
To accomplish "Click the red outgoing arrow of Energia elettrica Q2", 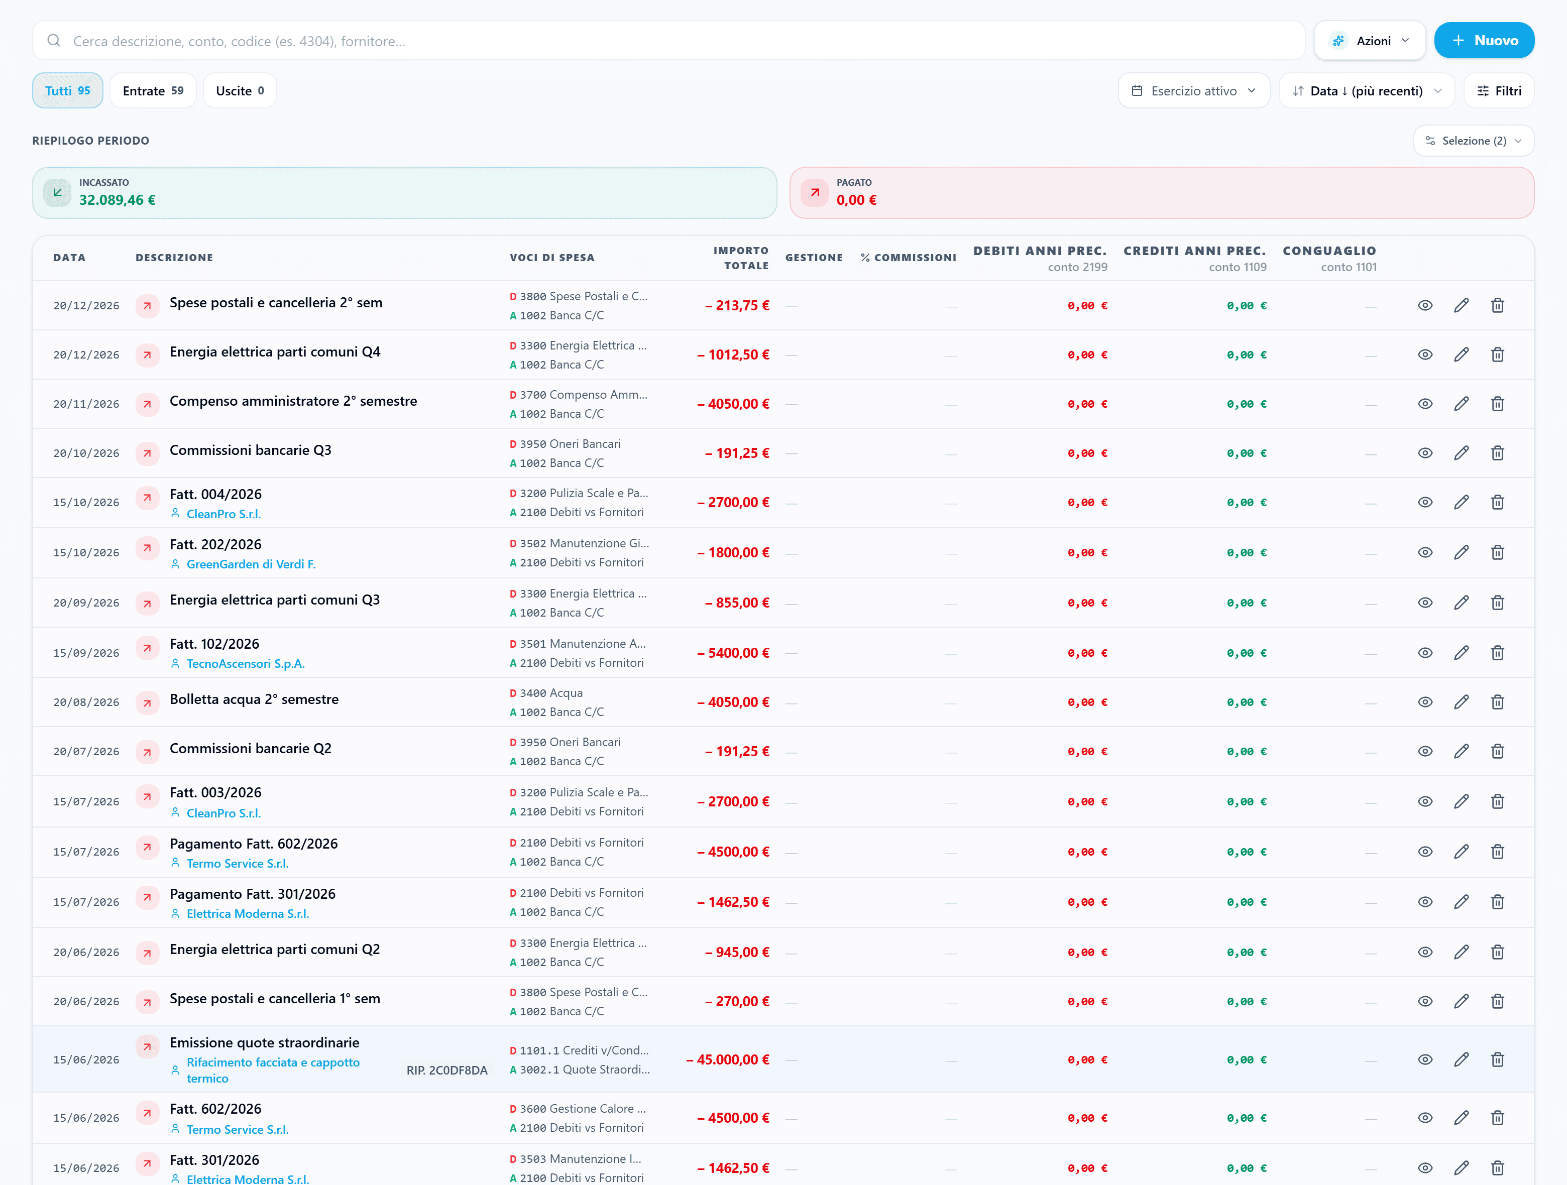I will click(147, 954).
